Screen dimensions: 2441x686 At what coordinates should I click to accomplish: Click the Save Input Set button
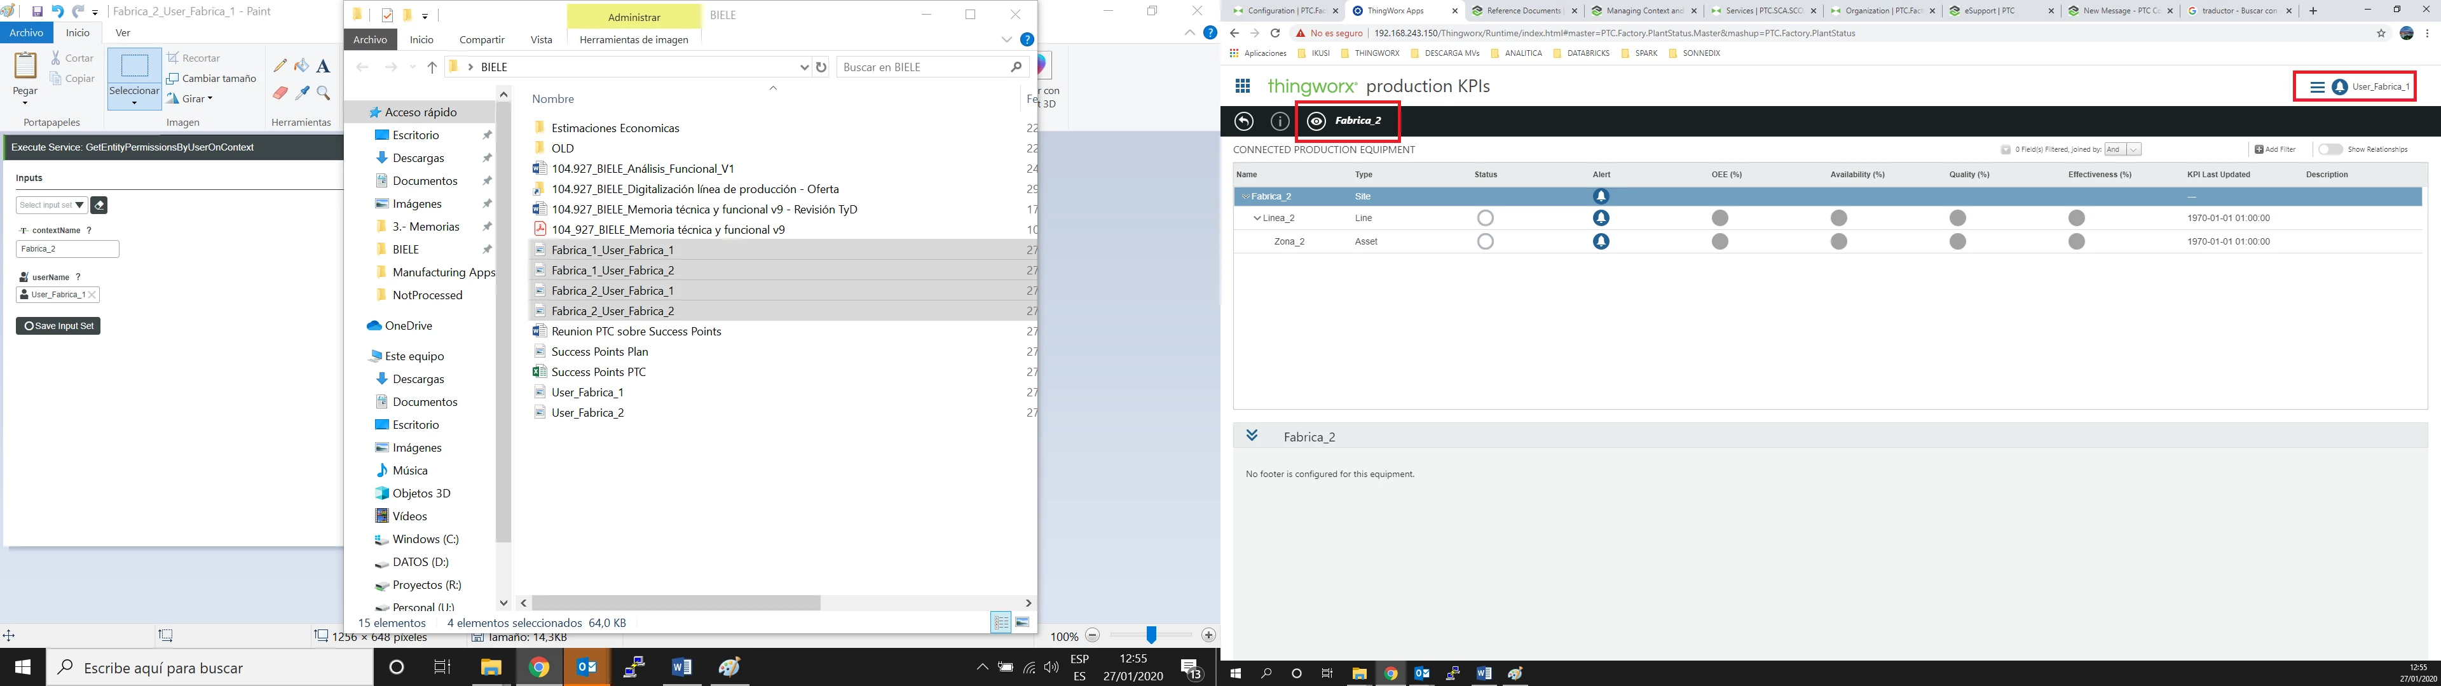pos(58,326)
